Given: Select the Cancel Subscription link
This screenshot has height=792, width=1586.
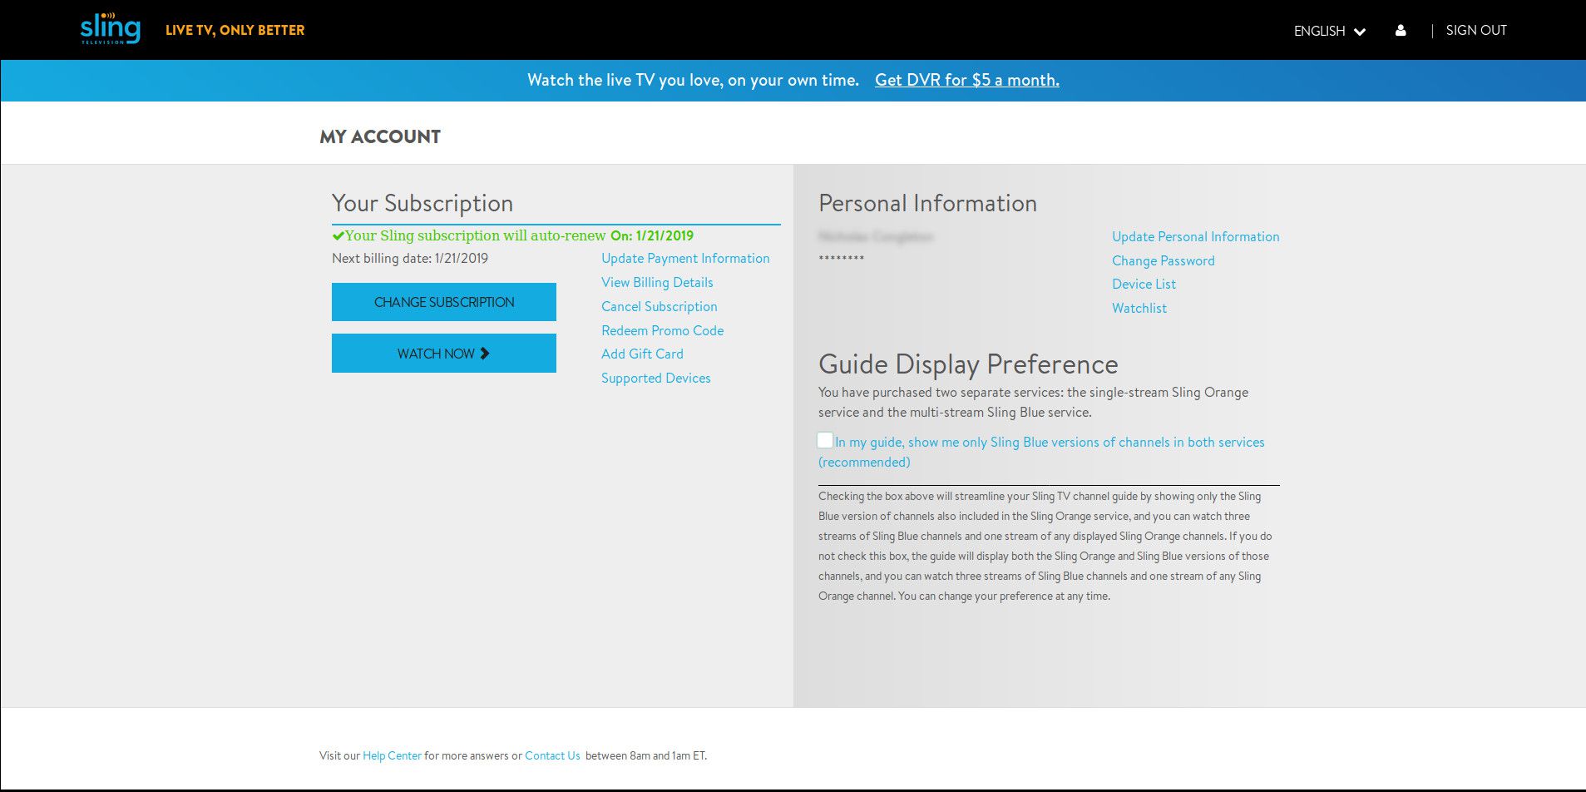Looking at the screenshot, I should coord(659,307).
